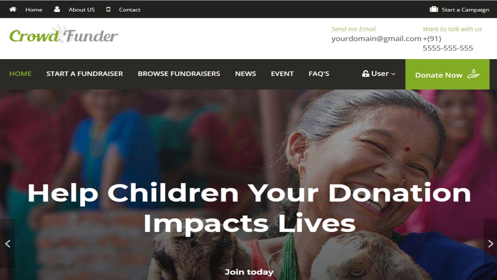Click the briefcase icon near Start a Campaign
The image size is (497, 280).
(x=434, y=9)
